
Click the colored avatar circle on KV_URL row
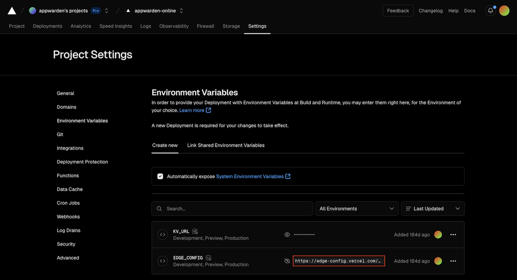point(438,234)
